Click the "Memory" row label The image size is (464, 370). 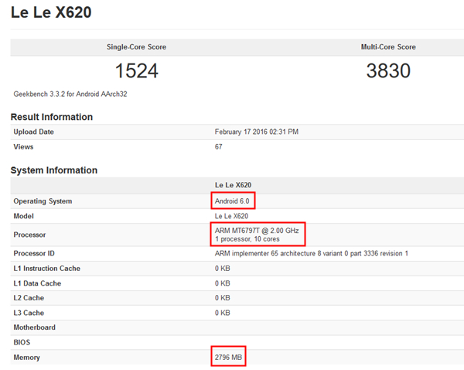point(26,358)
